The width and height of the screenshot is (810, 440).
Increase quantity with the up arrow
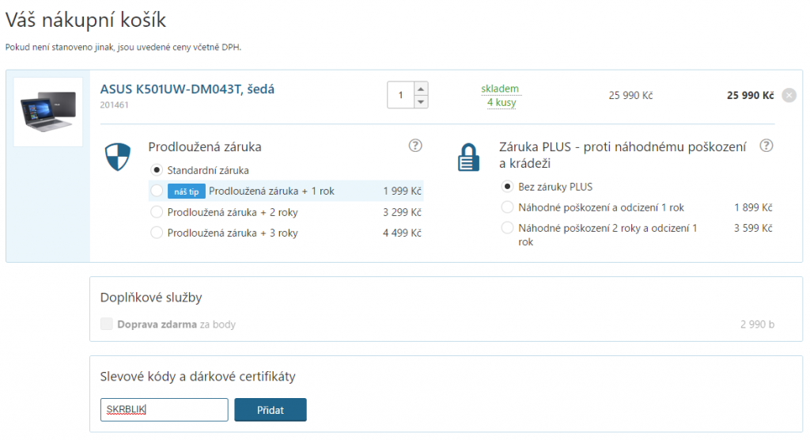pyautogui.click(x=421, y=89)
